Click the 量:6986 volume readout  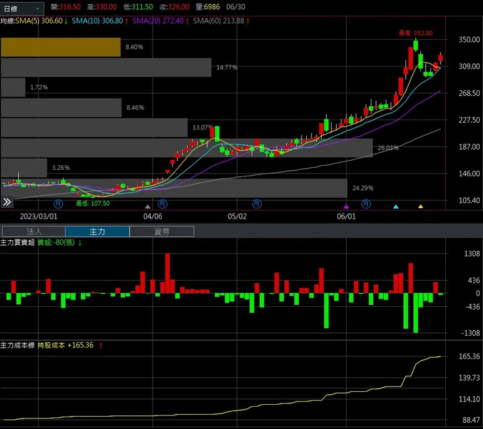coord(208,7)
